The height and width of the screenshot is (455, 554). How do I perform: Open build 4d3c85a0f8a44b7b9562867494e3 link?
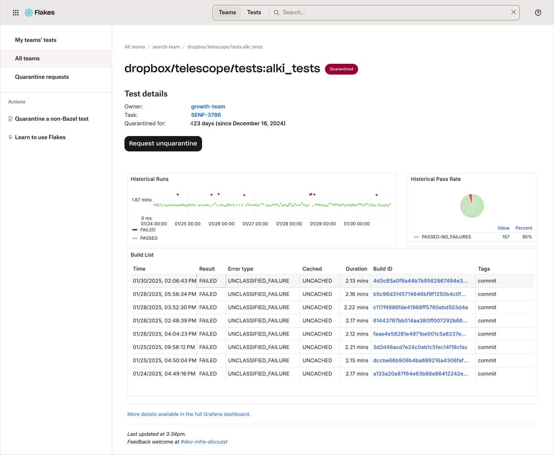420,281
